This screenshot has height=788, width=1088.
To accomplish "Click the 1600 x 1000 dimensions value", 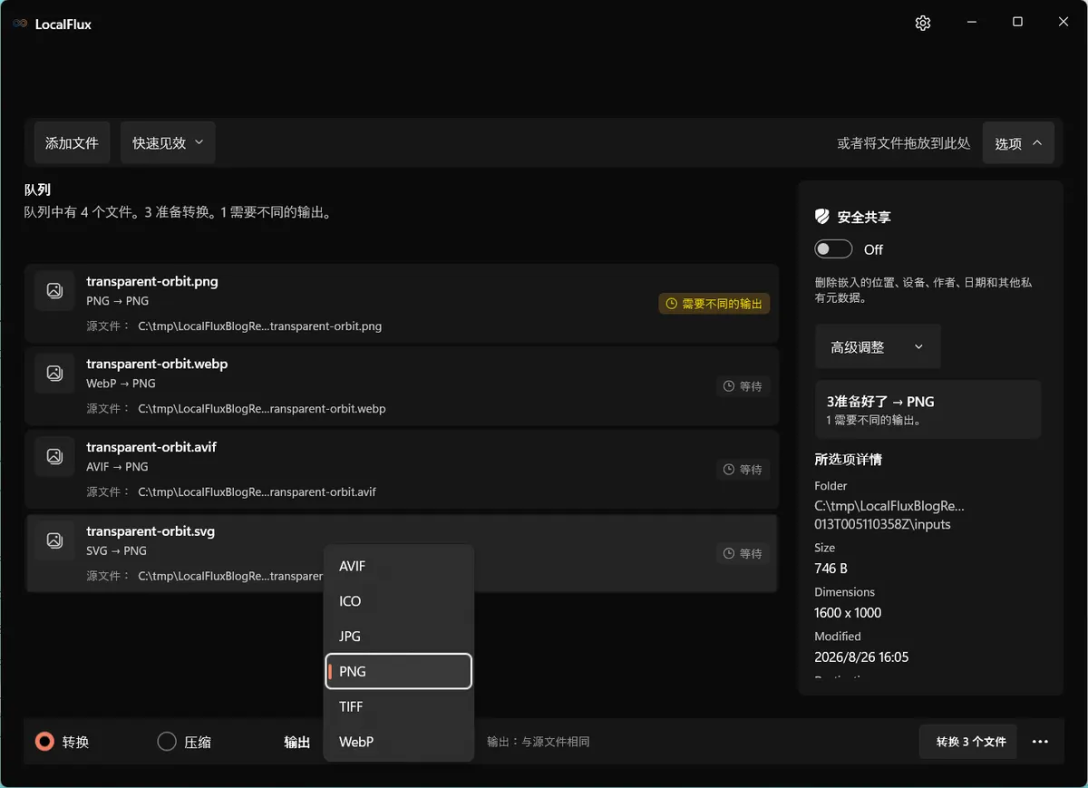I will 848,612.
